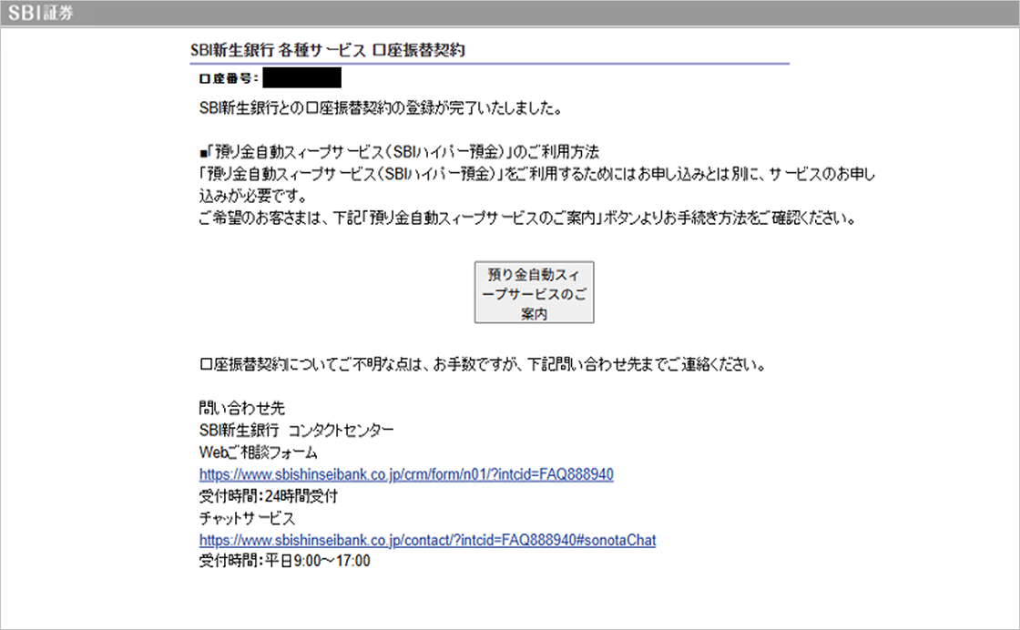Click the gray header bar beside the logo
The image size is (1020, 630).
(546, 12)
